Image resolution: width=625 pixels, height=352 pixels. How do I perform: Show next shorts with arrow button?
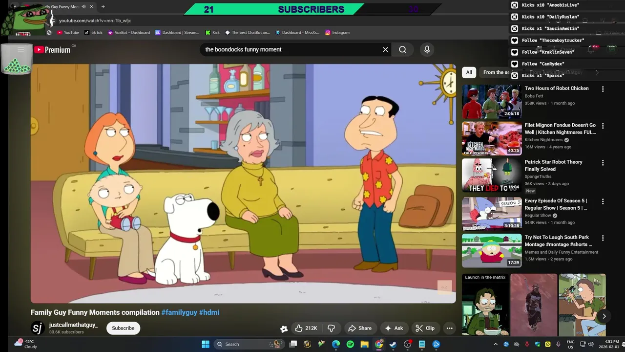(604, 316)
